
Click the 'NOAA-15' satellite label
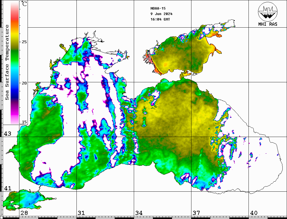158,8
